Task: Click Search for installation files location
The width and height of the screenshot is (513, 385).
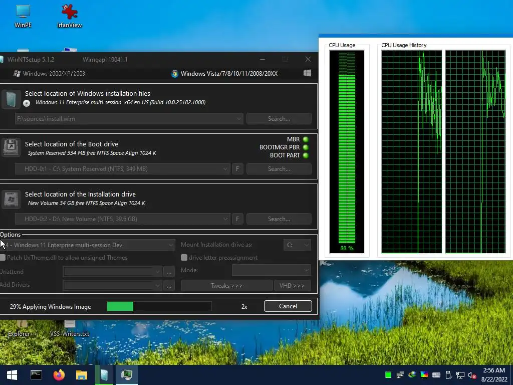Action: coord(279,118)
